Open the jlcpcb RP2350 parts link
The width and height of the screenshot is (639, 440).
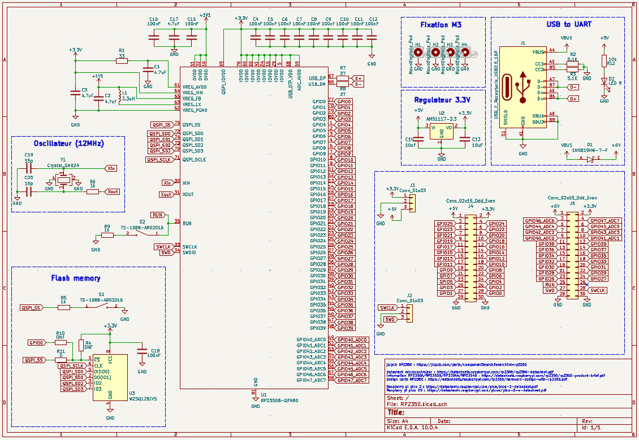click(x=456, y=365)
